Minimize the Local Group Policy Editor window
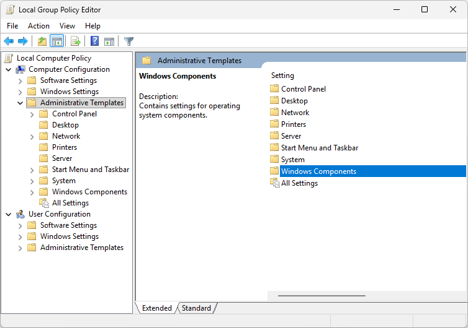 click(x=397, y=9)
